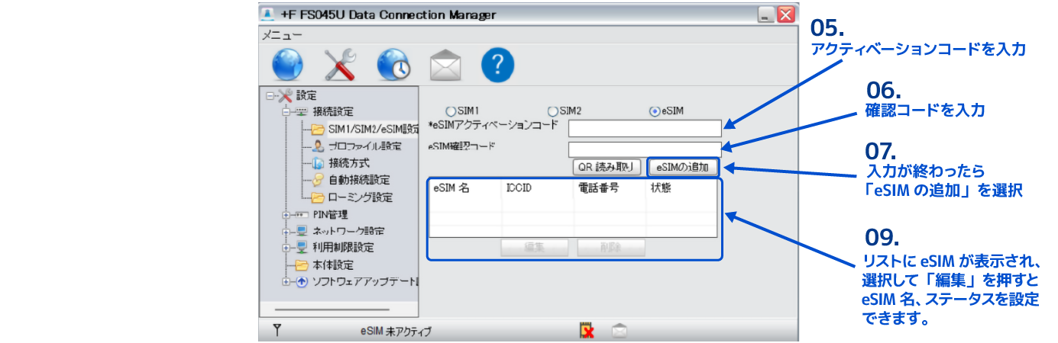The image size is (1058, 343).
Task: Click the person icon beside プロファイル設定
Action: click(319, 146)
